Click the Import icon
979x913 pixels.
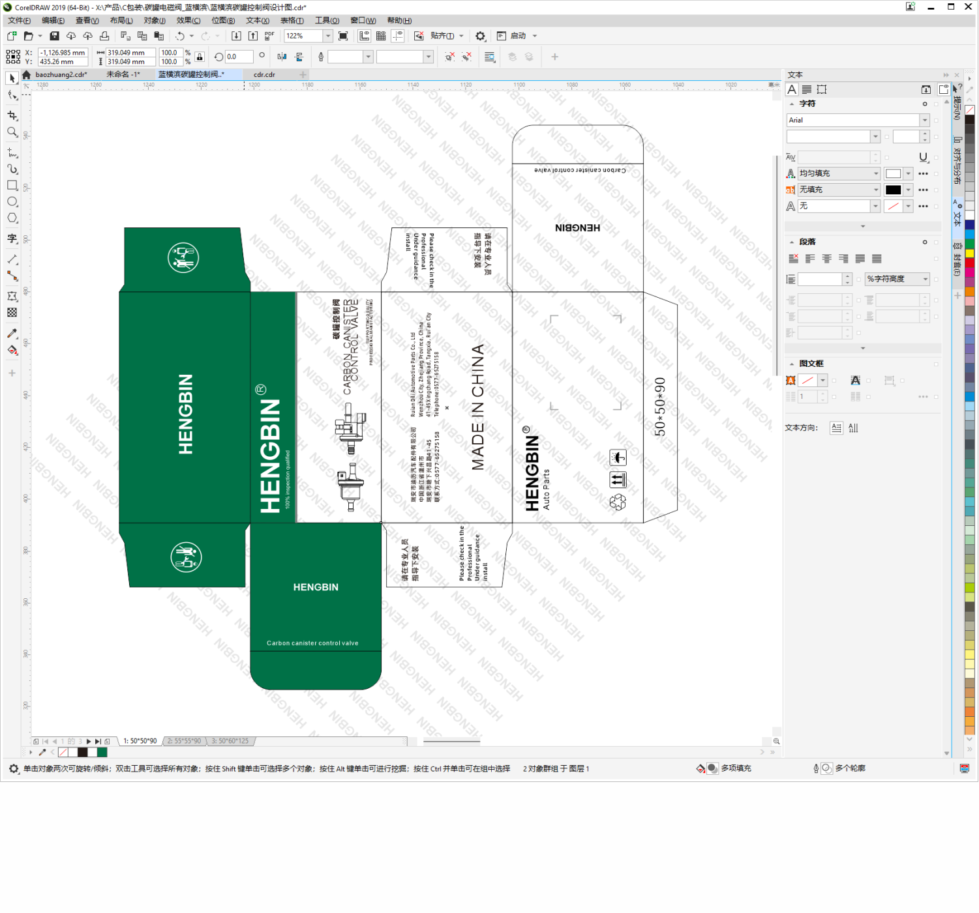coord(236,36)
